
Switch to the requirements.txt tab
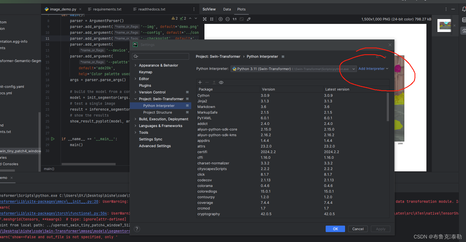[x=105, y=9]
